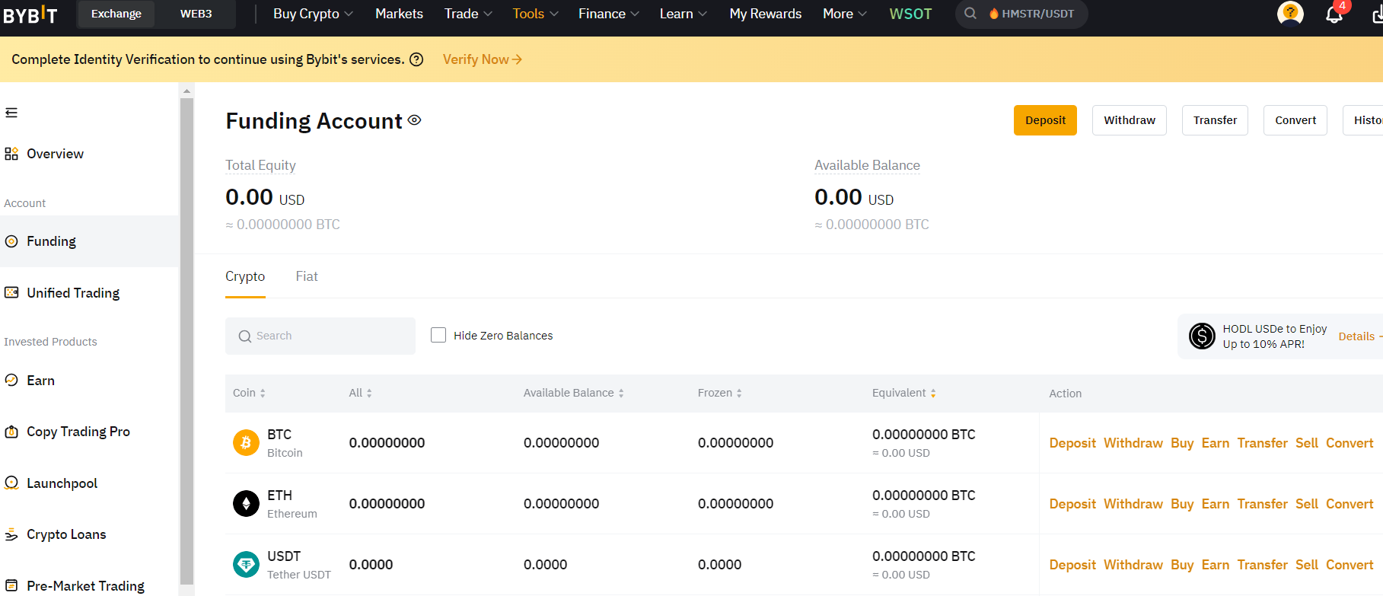Open Overview in sidebar

coord(55,154)
